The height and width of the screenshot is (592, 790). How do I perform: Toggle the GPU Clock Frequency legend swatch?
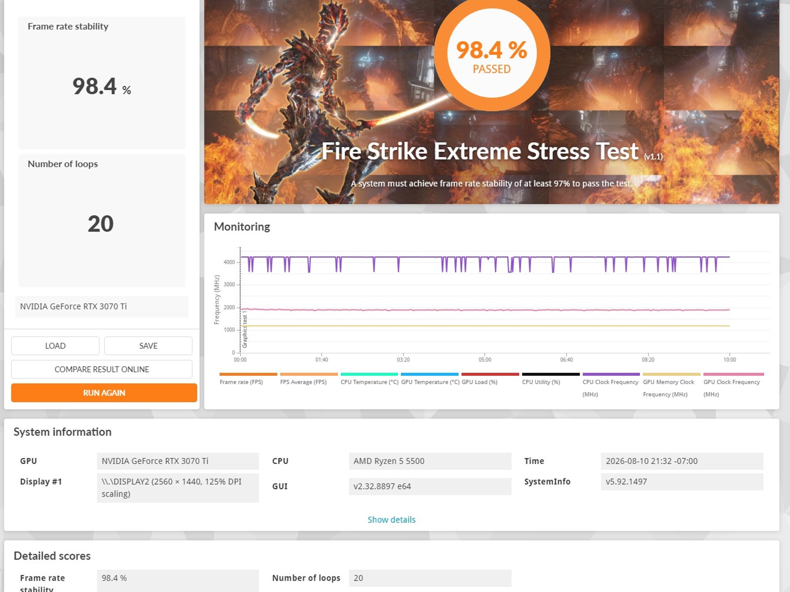[734, 374]
